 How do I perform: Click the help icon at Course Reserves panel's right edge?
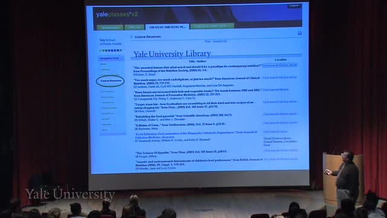pos(299,33)
